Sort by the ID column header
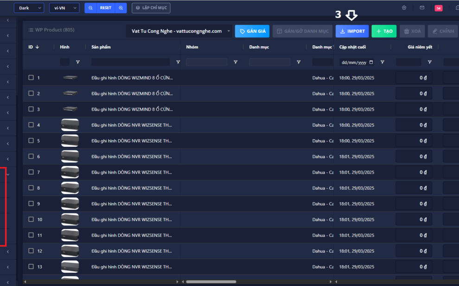This screenshot has width=459, height=286. click(x=33, y=47)
